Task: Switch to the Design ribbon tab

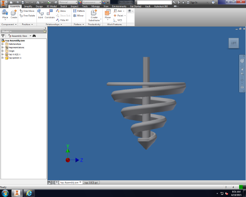Action: click(x=39, y=6)
